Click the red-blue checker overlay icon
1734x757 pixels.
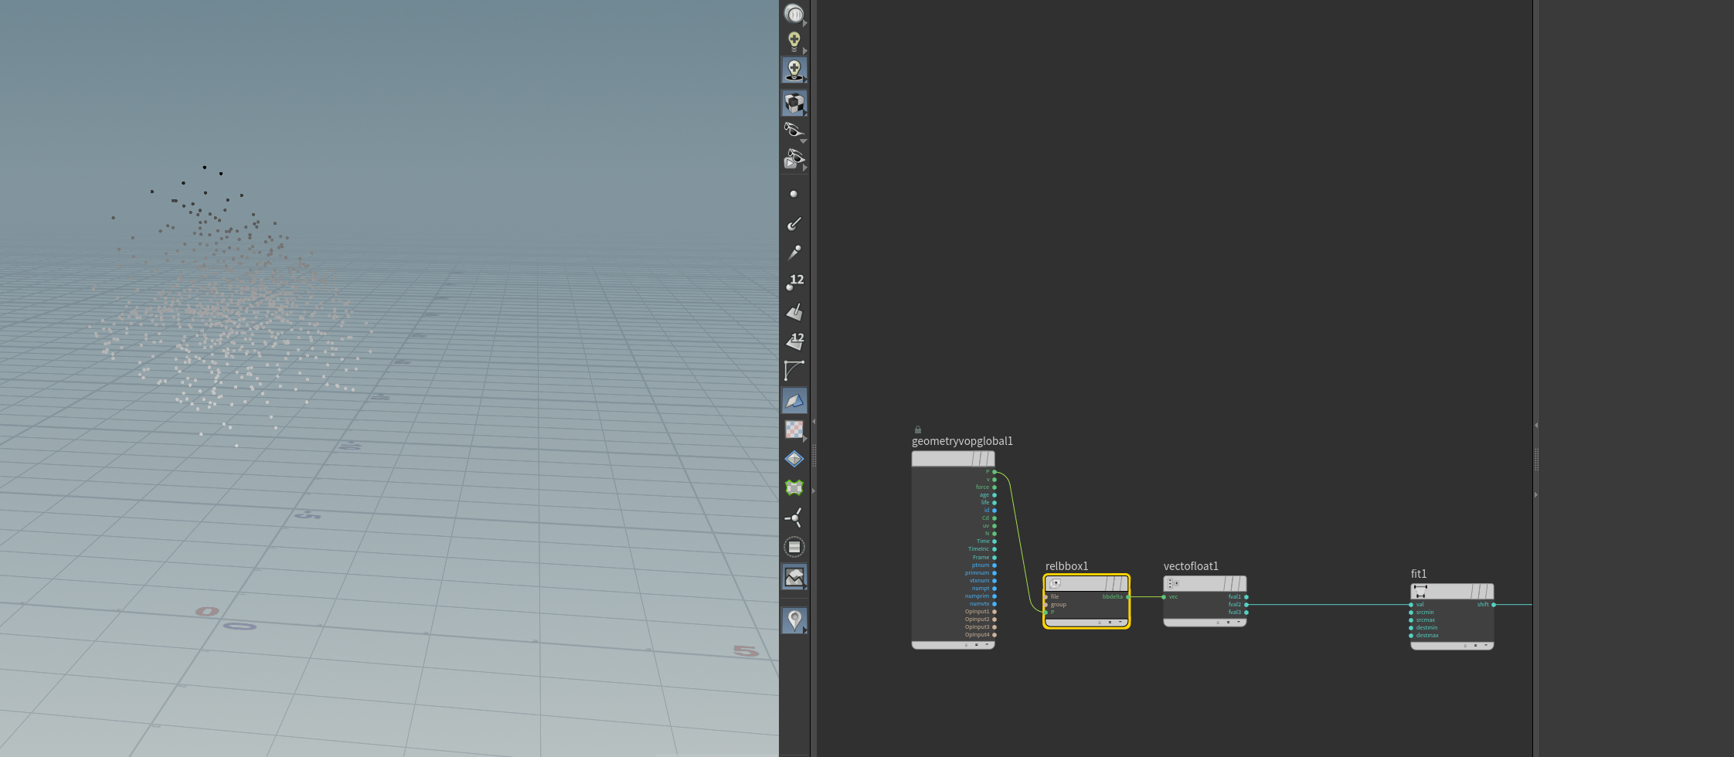pos(794,429)
